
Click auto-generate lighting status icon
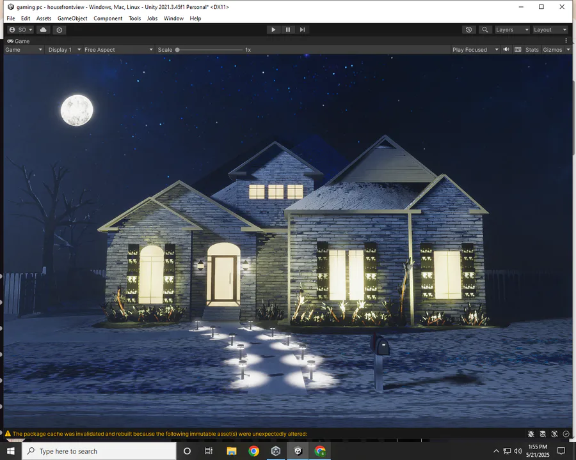pyautogui.click(x=554, y=434)
